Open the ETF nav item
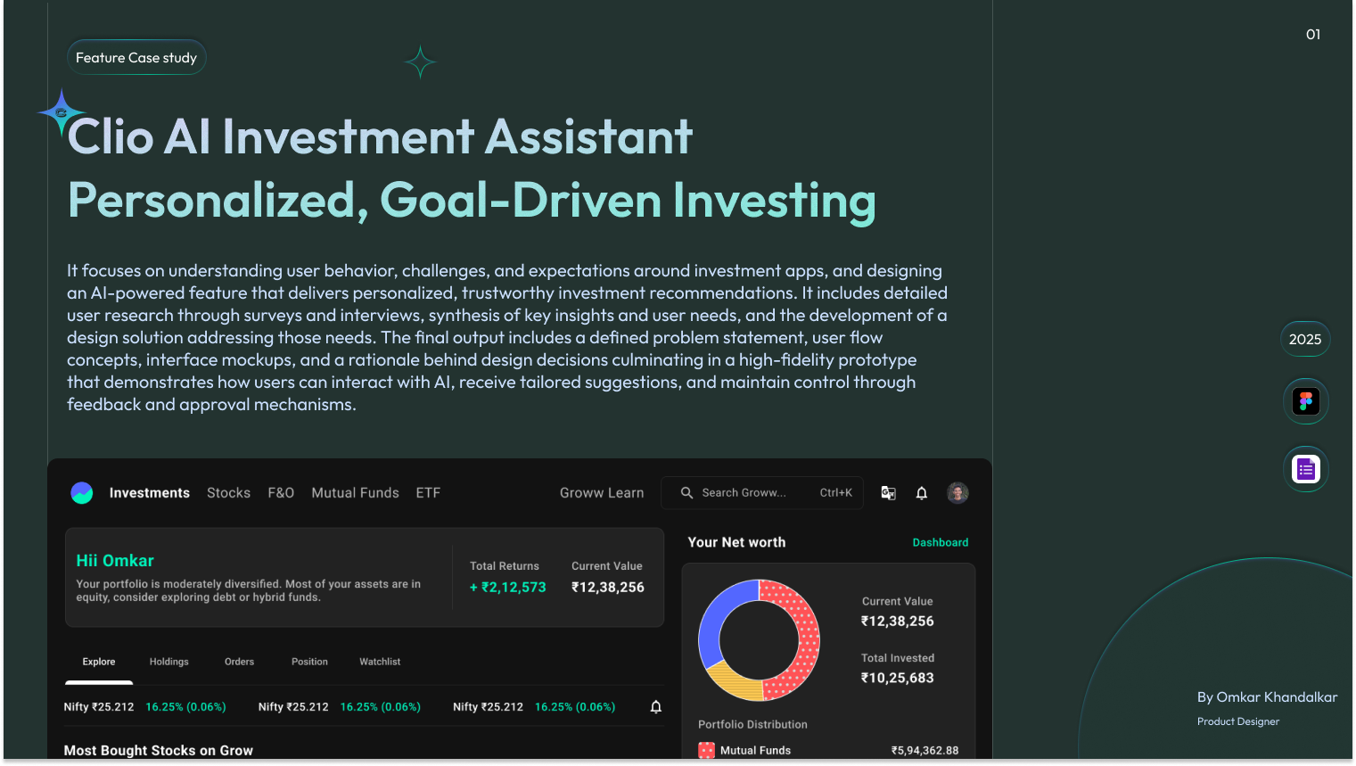Image resolution: width=1356 pixels, height=766 pixels. [x=428, y=493]
